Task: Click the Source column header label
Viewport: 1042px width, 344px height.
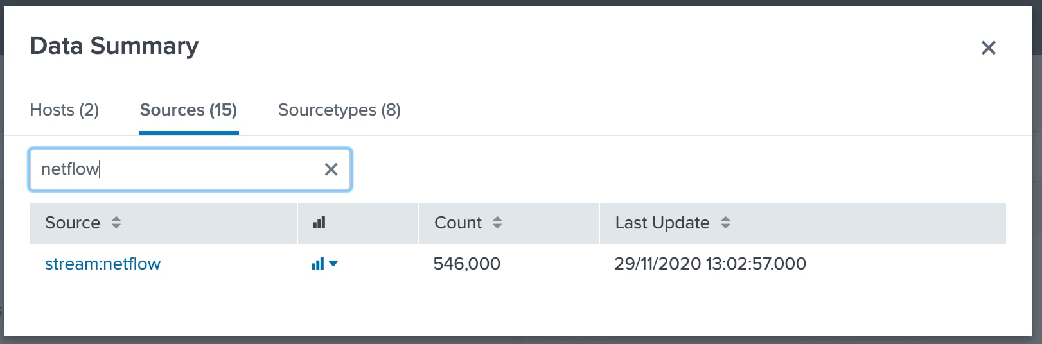Action: pyautogui.click(x=73, y=223)
